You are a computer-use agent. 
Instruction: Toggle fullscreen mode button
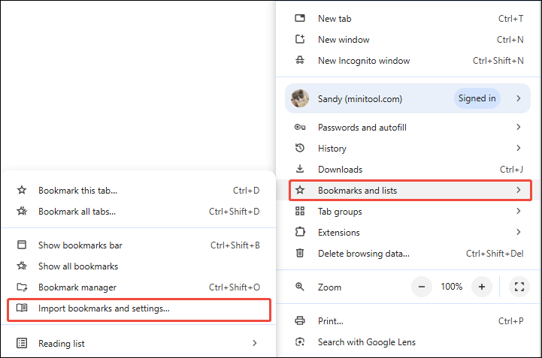coord(519,287)
